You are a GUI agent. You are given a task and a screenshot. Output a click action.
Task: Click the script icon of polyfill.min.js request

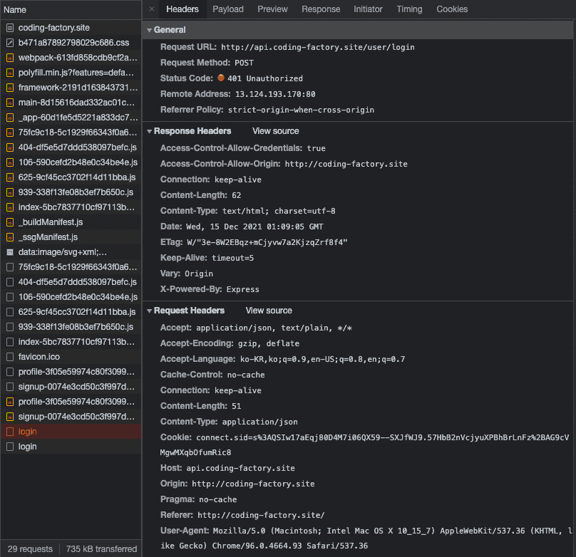click(10, 73)
